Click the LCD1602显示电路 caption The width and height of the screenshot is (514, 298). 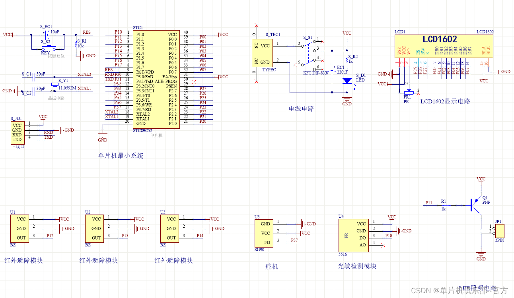click(x=445, y=101)
